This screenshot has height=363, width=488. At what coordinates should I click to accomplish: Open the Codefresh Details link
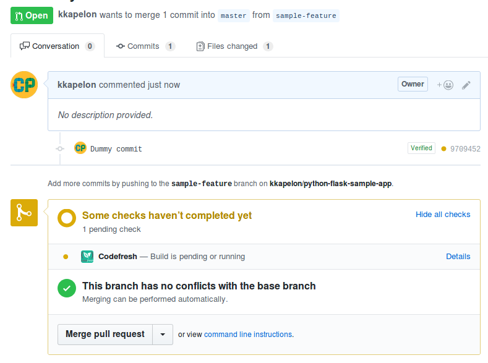pos(458,257)
